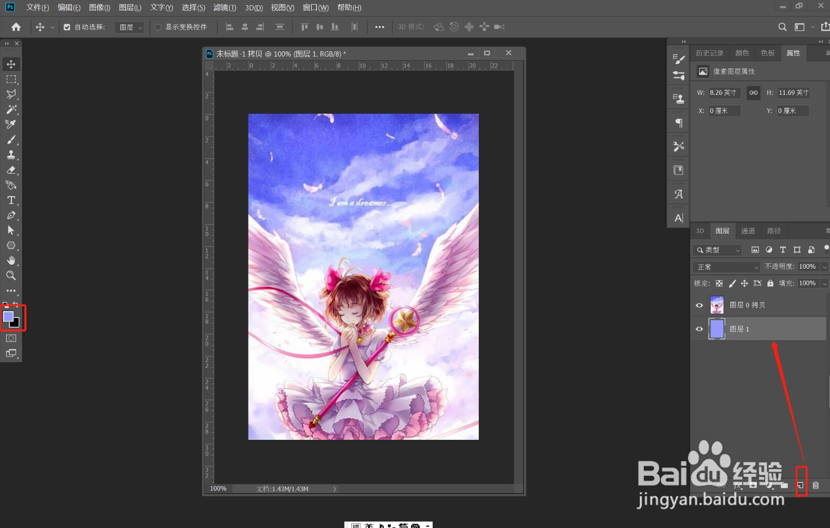
Task: Switch to the 路径 tab
Action: (x=774, y=231)
